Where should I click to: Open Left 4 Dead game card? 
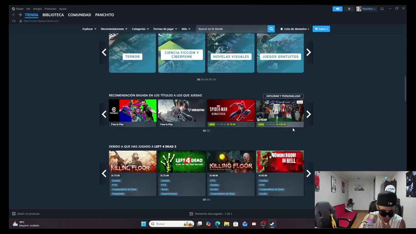182,173
